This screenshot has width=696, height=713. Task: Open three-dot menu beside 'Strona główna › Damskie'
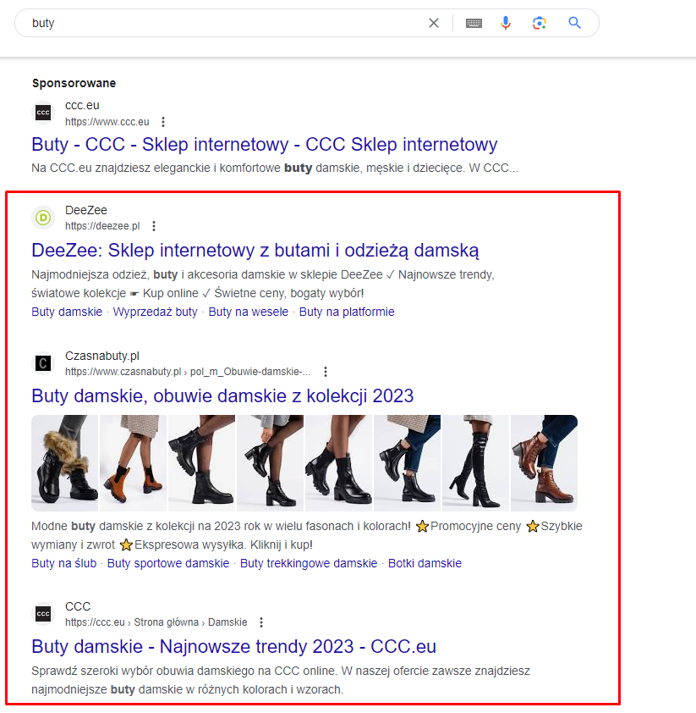coord(261,622)
